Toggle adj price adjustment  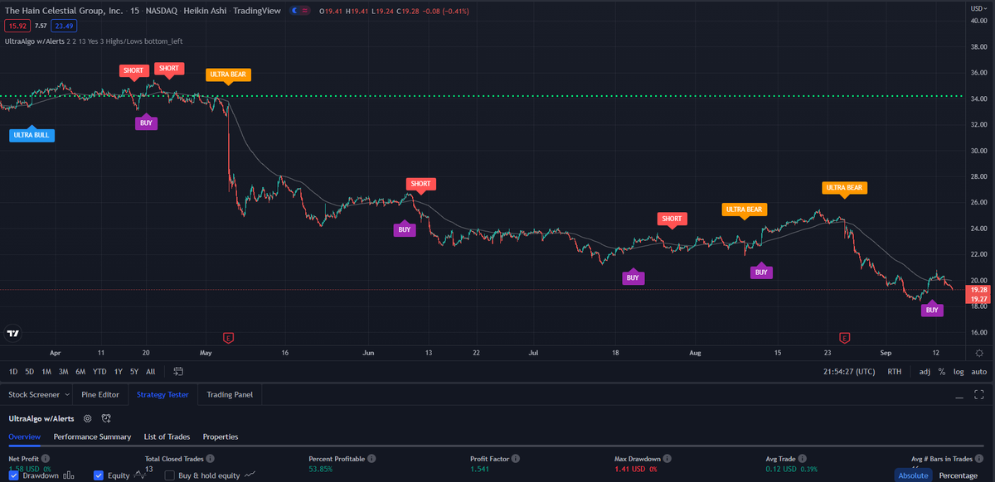(x=925, y=372)
